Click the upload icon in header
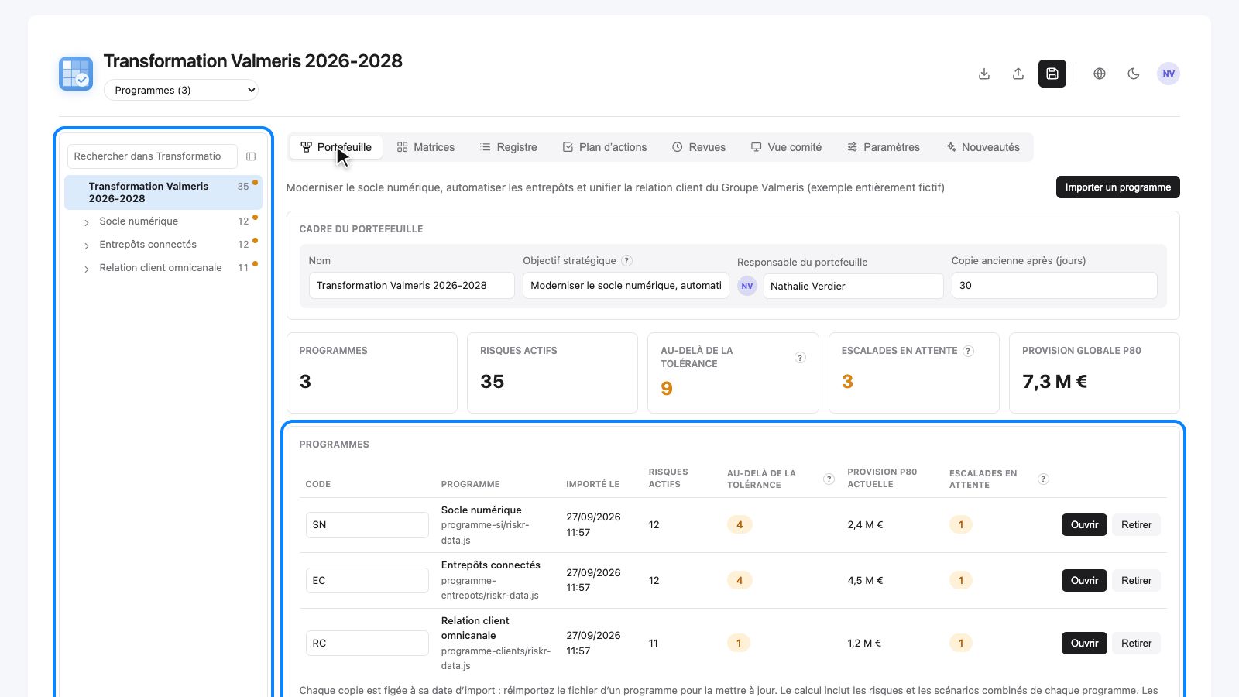This screenshot has width=1239, height=697. 1018,74
